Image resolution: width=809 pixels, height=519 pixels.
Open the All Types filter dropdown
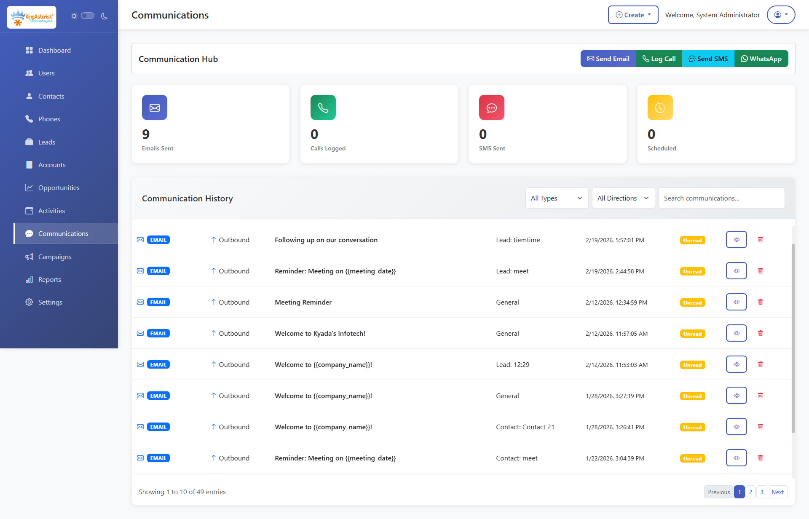(556, 198)
